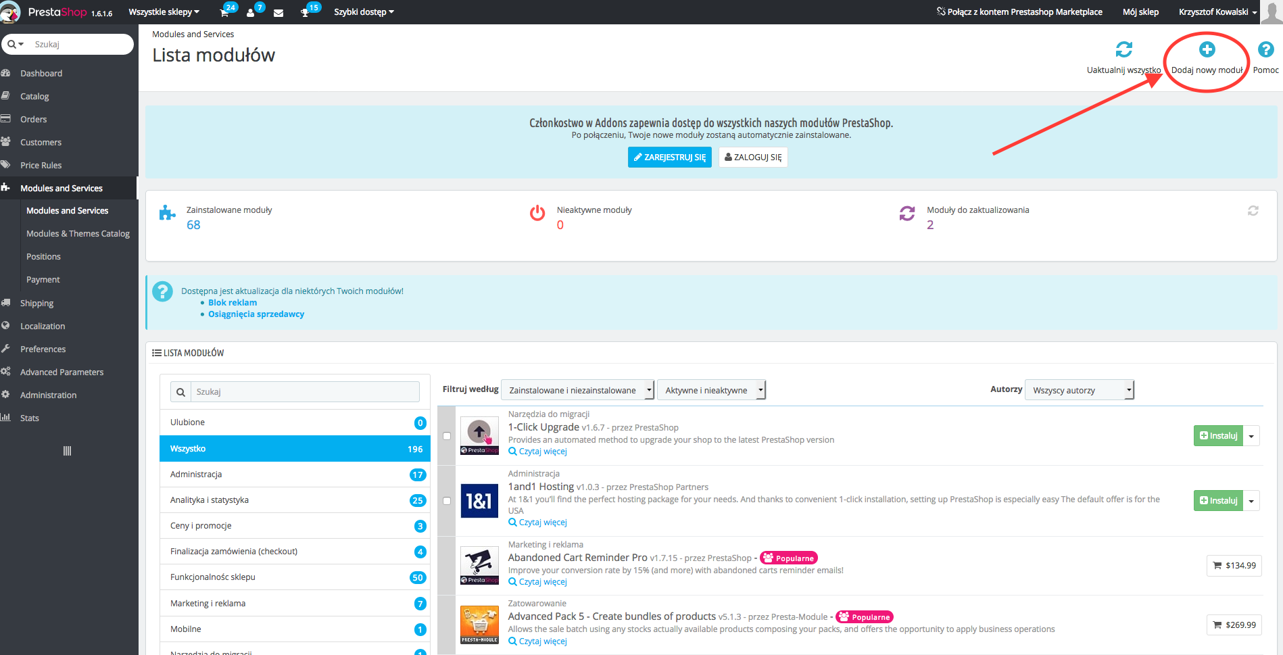Screen dimensions: 1283x655
Task: Open Pomoc help question mark icon
Action: coord(1265,50)
